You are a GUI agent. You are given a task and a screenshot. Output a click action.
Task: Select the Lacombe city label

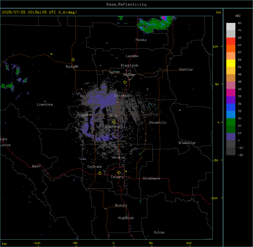(x=132, y=56)
